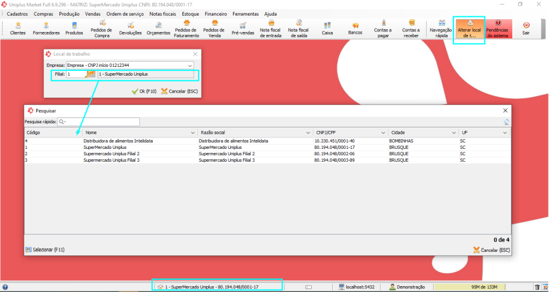Viewport: 549px width, 292px height.
Task: Open the Estoque menu
Action: point(191,14)
